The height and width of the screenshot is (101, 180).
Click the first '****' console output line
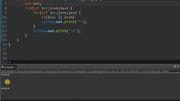point(5,75)
